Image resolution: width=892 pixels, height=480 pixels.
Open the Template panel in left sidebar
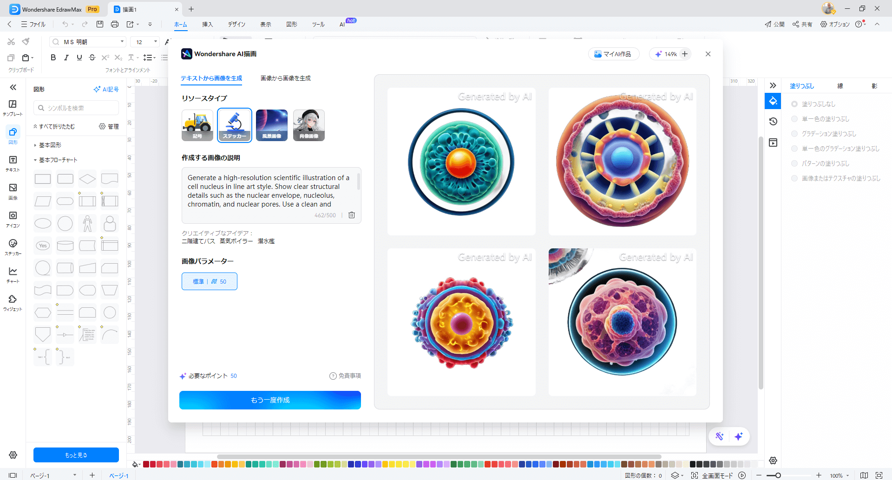[x=13, y=108]
